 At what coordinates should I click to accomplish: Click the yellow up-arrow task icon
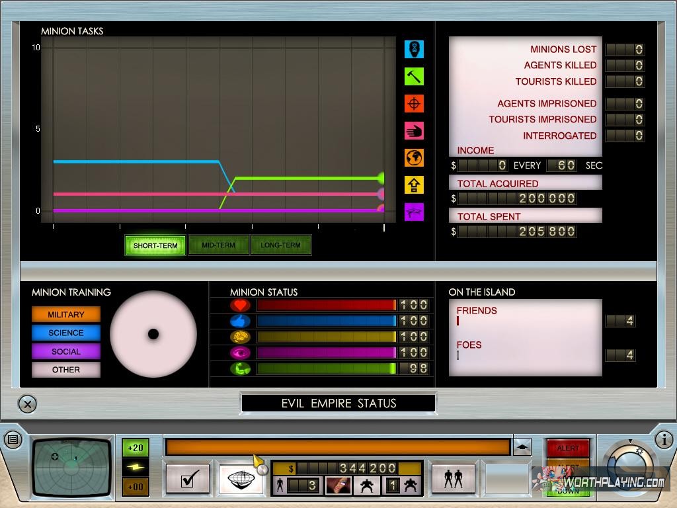tap(415, 185)
